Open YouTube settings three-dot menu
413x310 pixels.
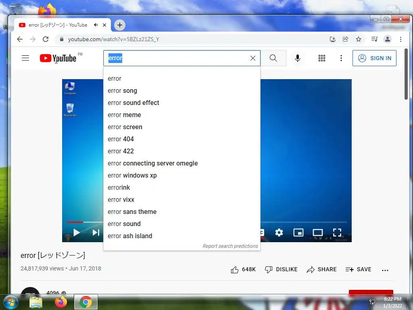pos(341,58)
